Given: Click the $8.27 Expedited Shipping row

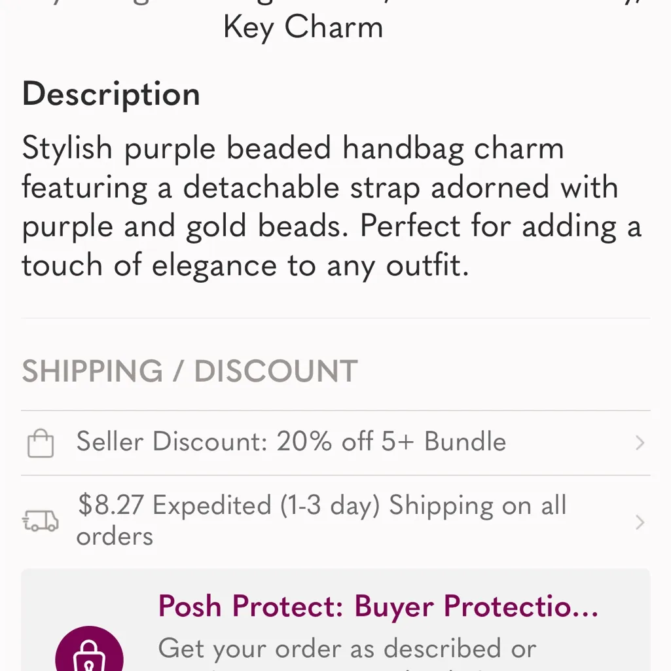Looking at the screenshot, I should 321,520.
